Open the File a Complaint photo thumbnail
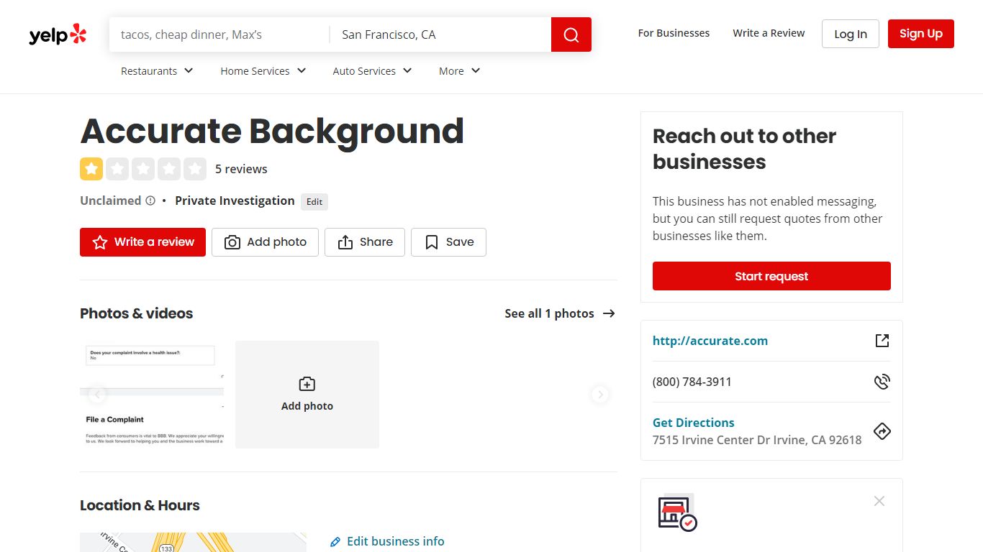Image resolution: width=983 pixels, height=552 pixels. (x=152, y=395)
